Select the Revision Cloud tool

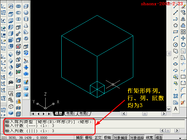tap(176, 51)
